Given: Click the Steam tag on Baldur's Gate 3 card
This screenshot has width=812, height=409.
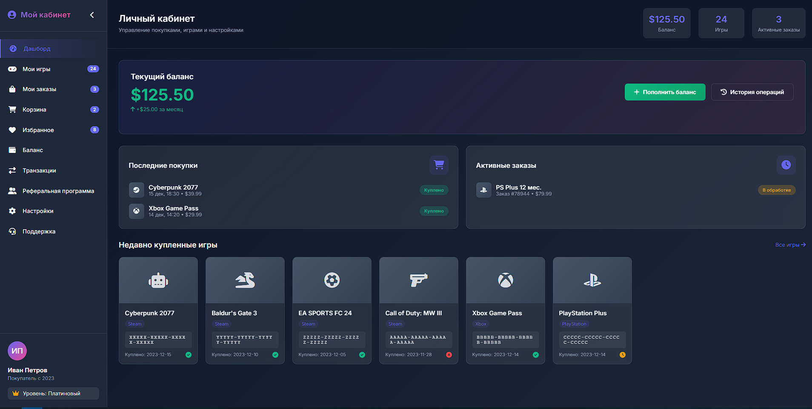Looking at the screenshot, I should tap(221, 324).
